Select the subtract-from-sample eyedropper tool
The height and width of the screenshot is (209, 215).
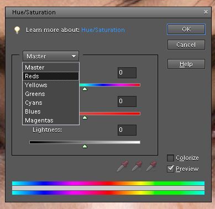click(151, 166)
